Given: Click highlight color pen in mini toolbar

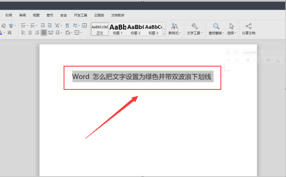Looking at the screenshot, I should [268, 60].
